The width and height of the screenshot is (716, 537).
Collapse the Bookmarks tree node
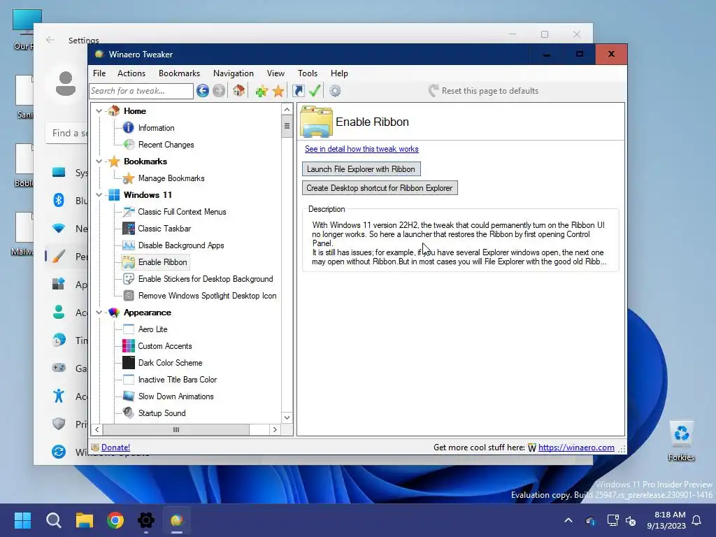pyautogui.click(x=99, y=162)
